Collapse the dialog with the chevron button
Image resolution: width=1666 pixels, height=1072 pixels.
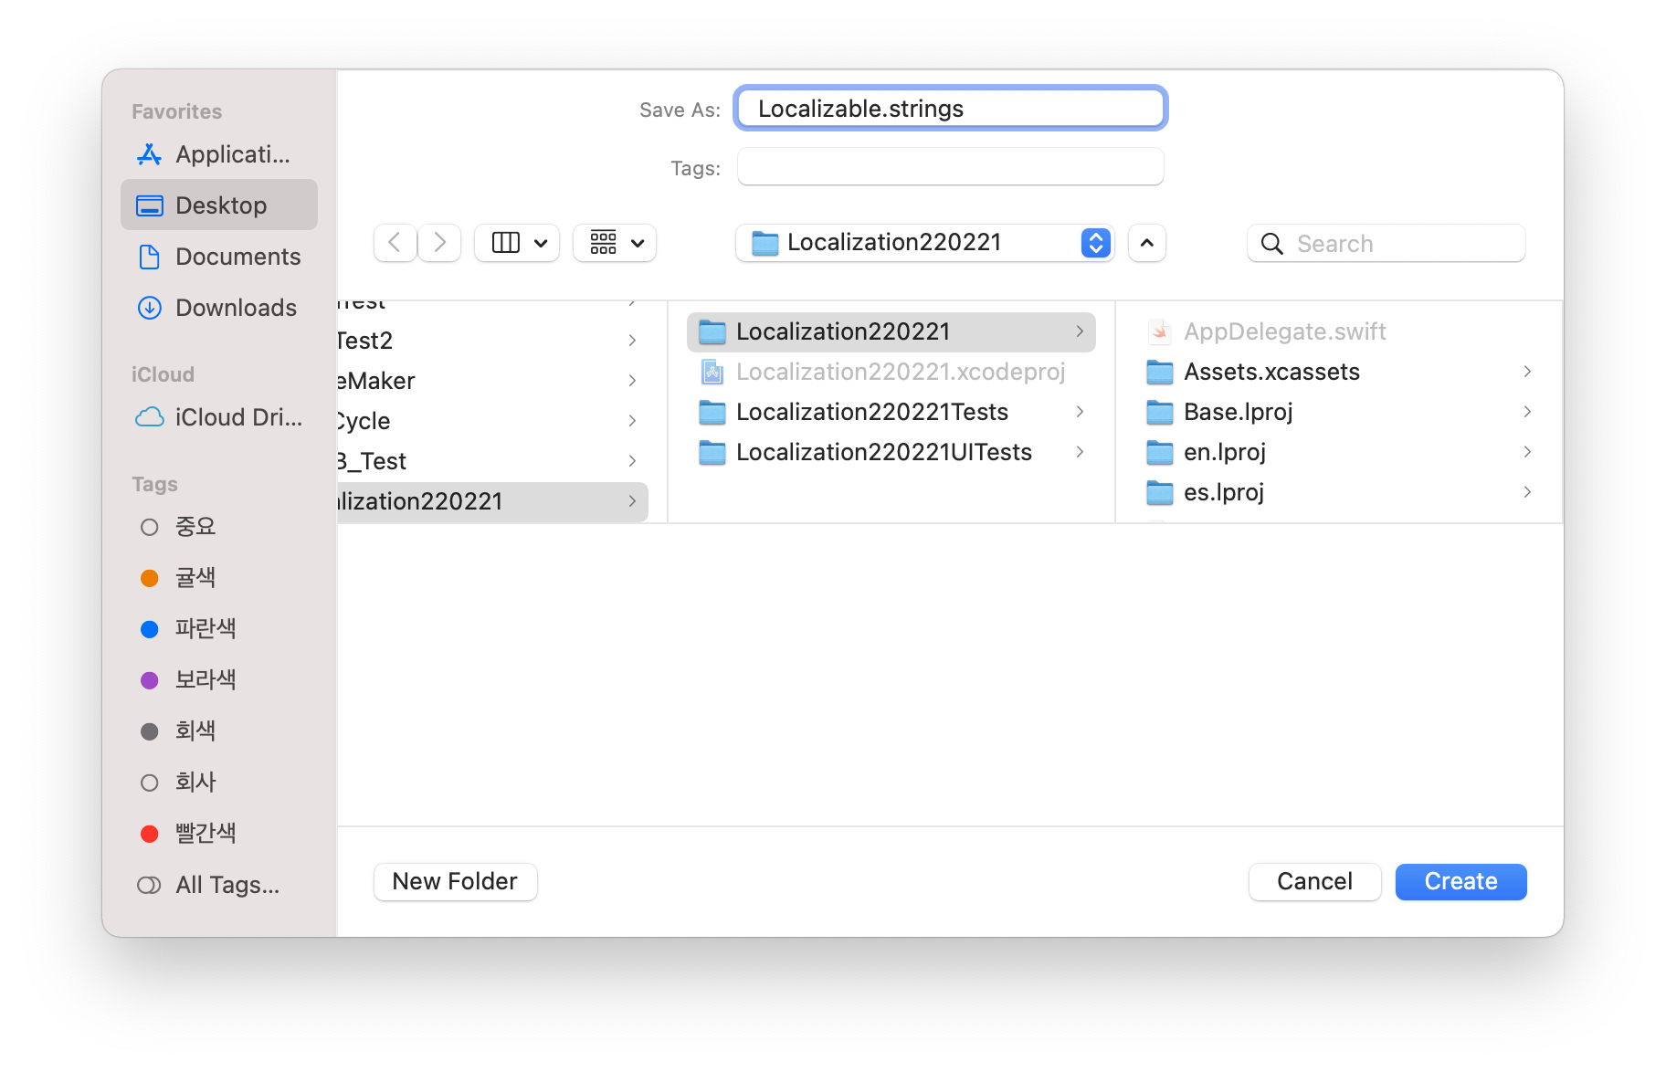point(1146,243)
